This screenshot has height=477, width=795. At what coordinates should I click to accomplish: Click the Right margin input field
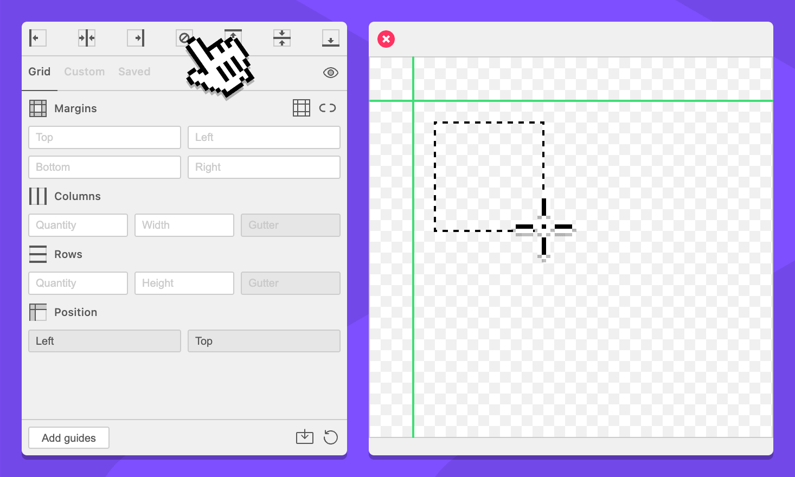tap(264, 167)
